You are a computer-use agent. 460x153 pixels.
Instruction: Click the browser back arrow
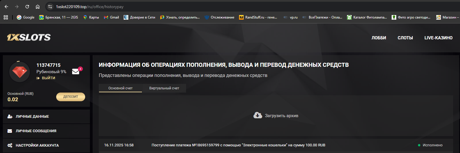6,7
